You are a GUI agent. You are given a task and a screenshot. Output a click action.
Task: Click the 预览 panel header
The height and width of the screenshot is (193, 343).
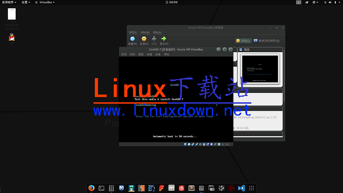click(260, 50)
